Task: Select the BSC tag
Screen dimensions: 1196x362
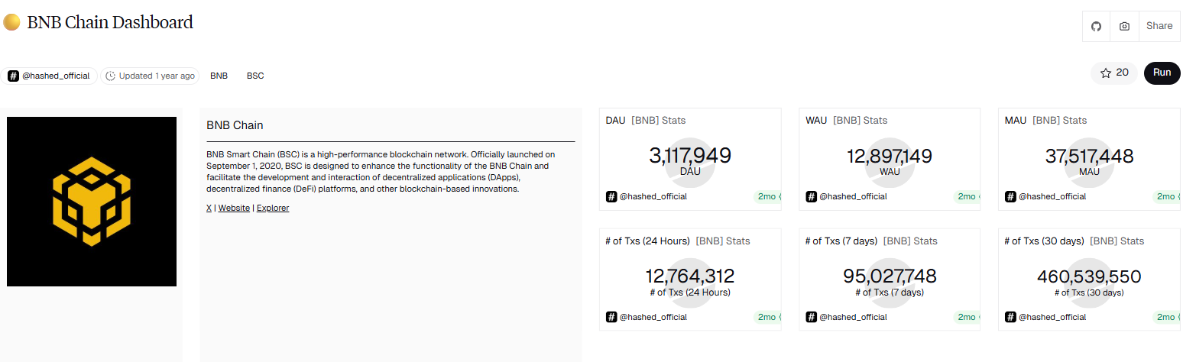Action: (x=255, y=76)
